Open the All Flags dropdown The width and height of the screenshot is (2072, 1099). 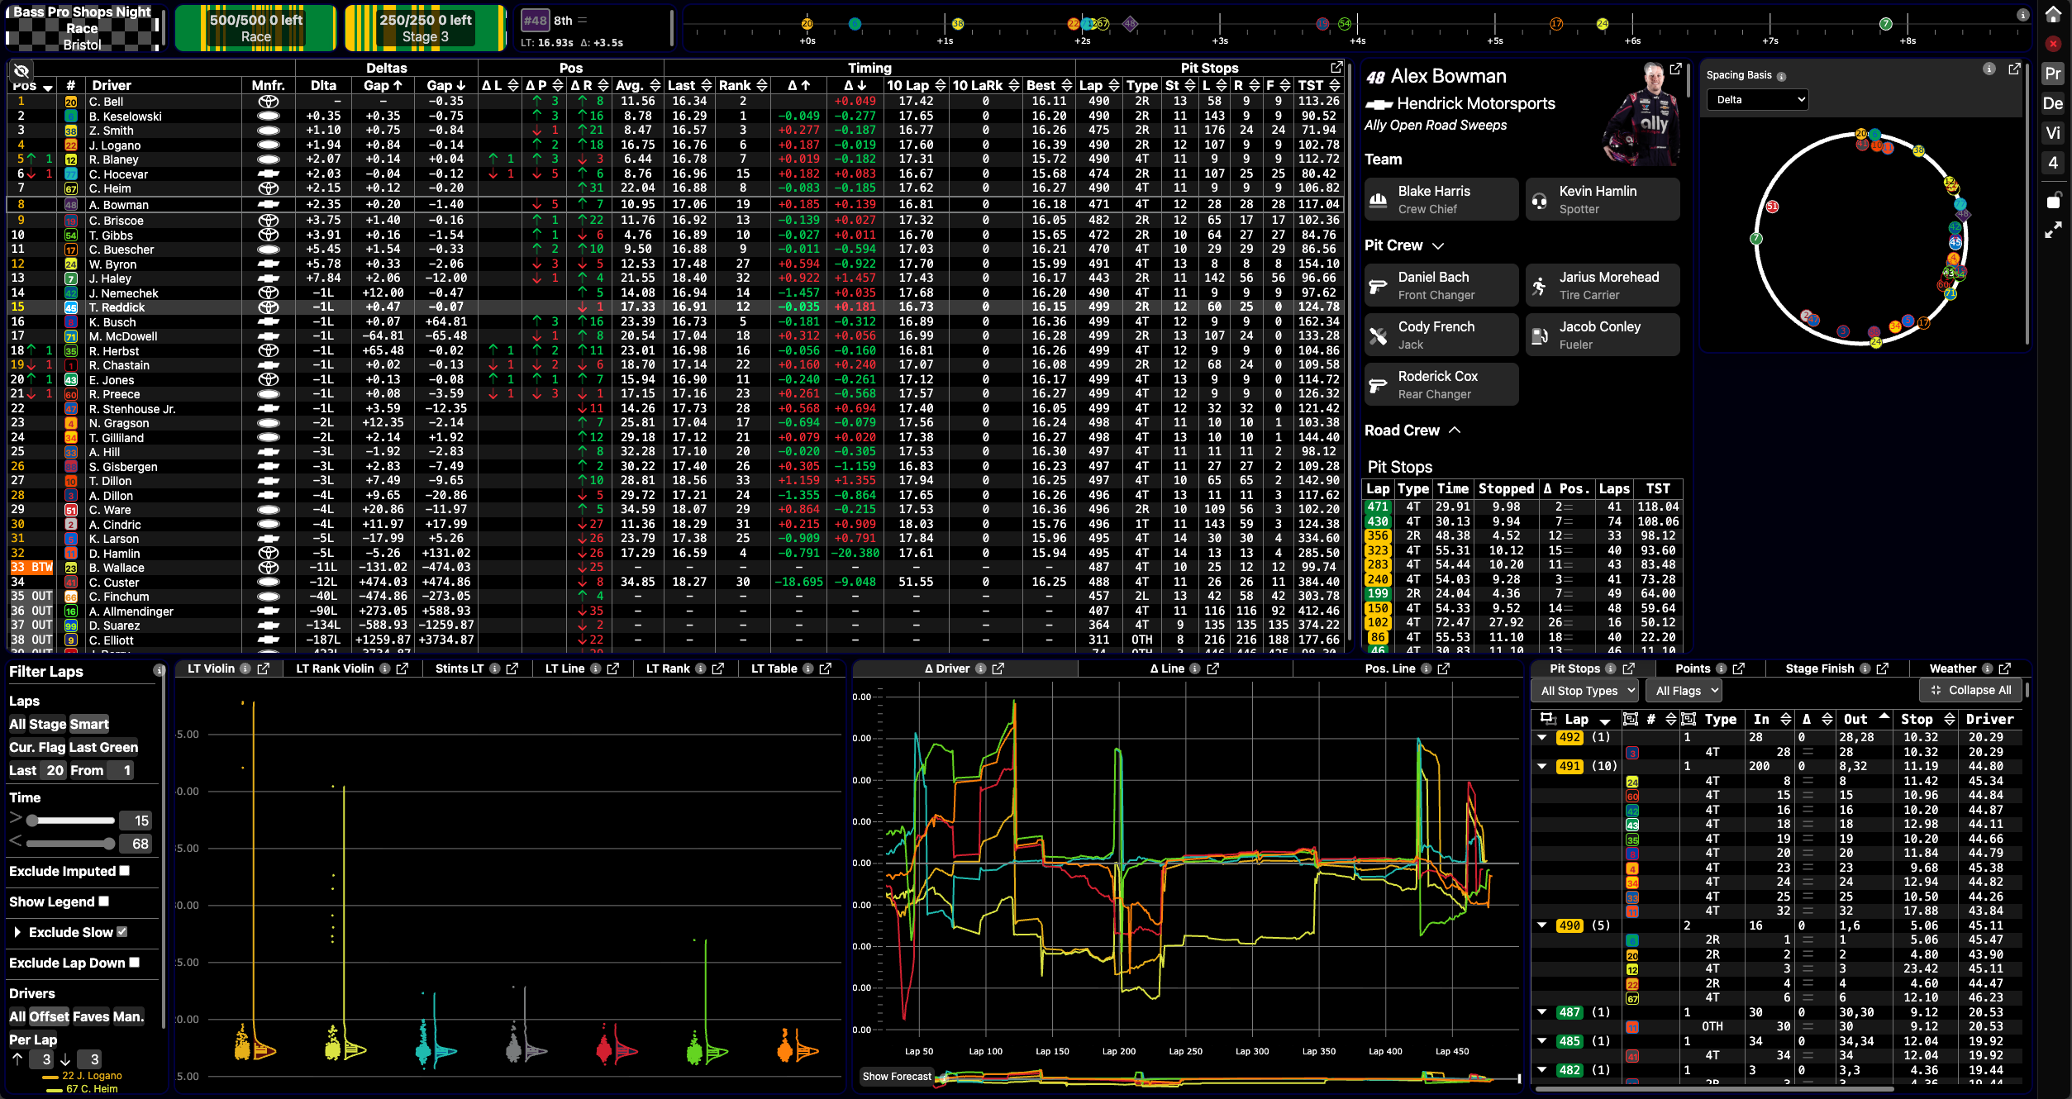pos(1684,691)
